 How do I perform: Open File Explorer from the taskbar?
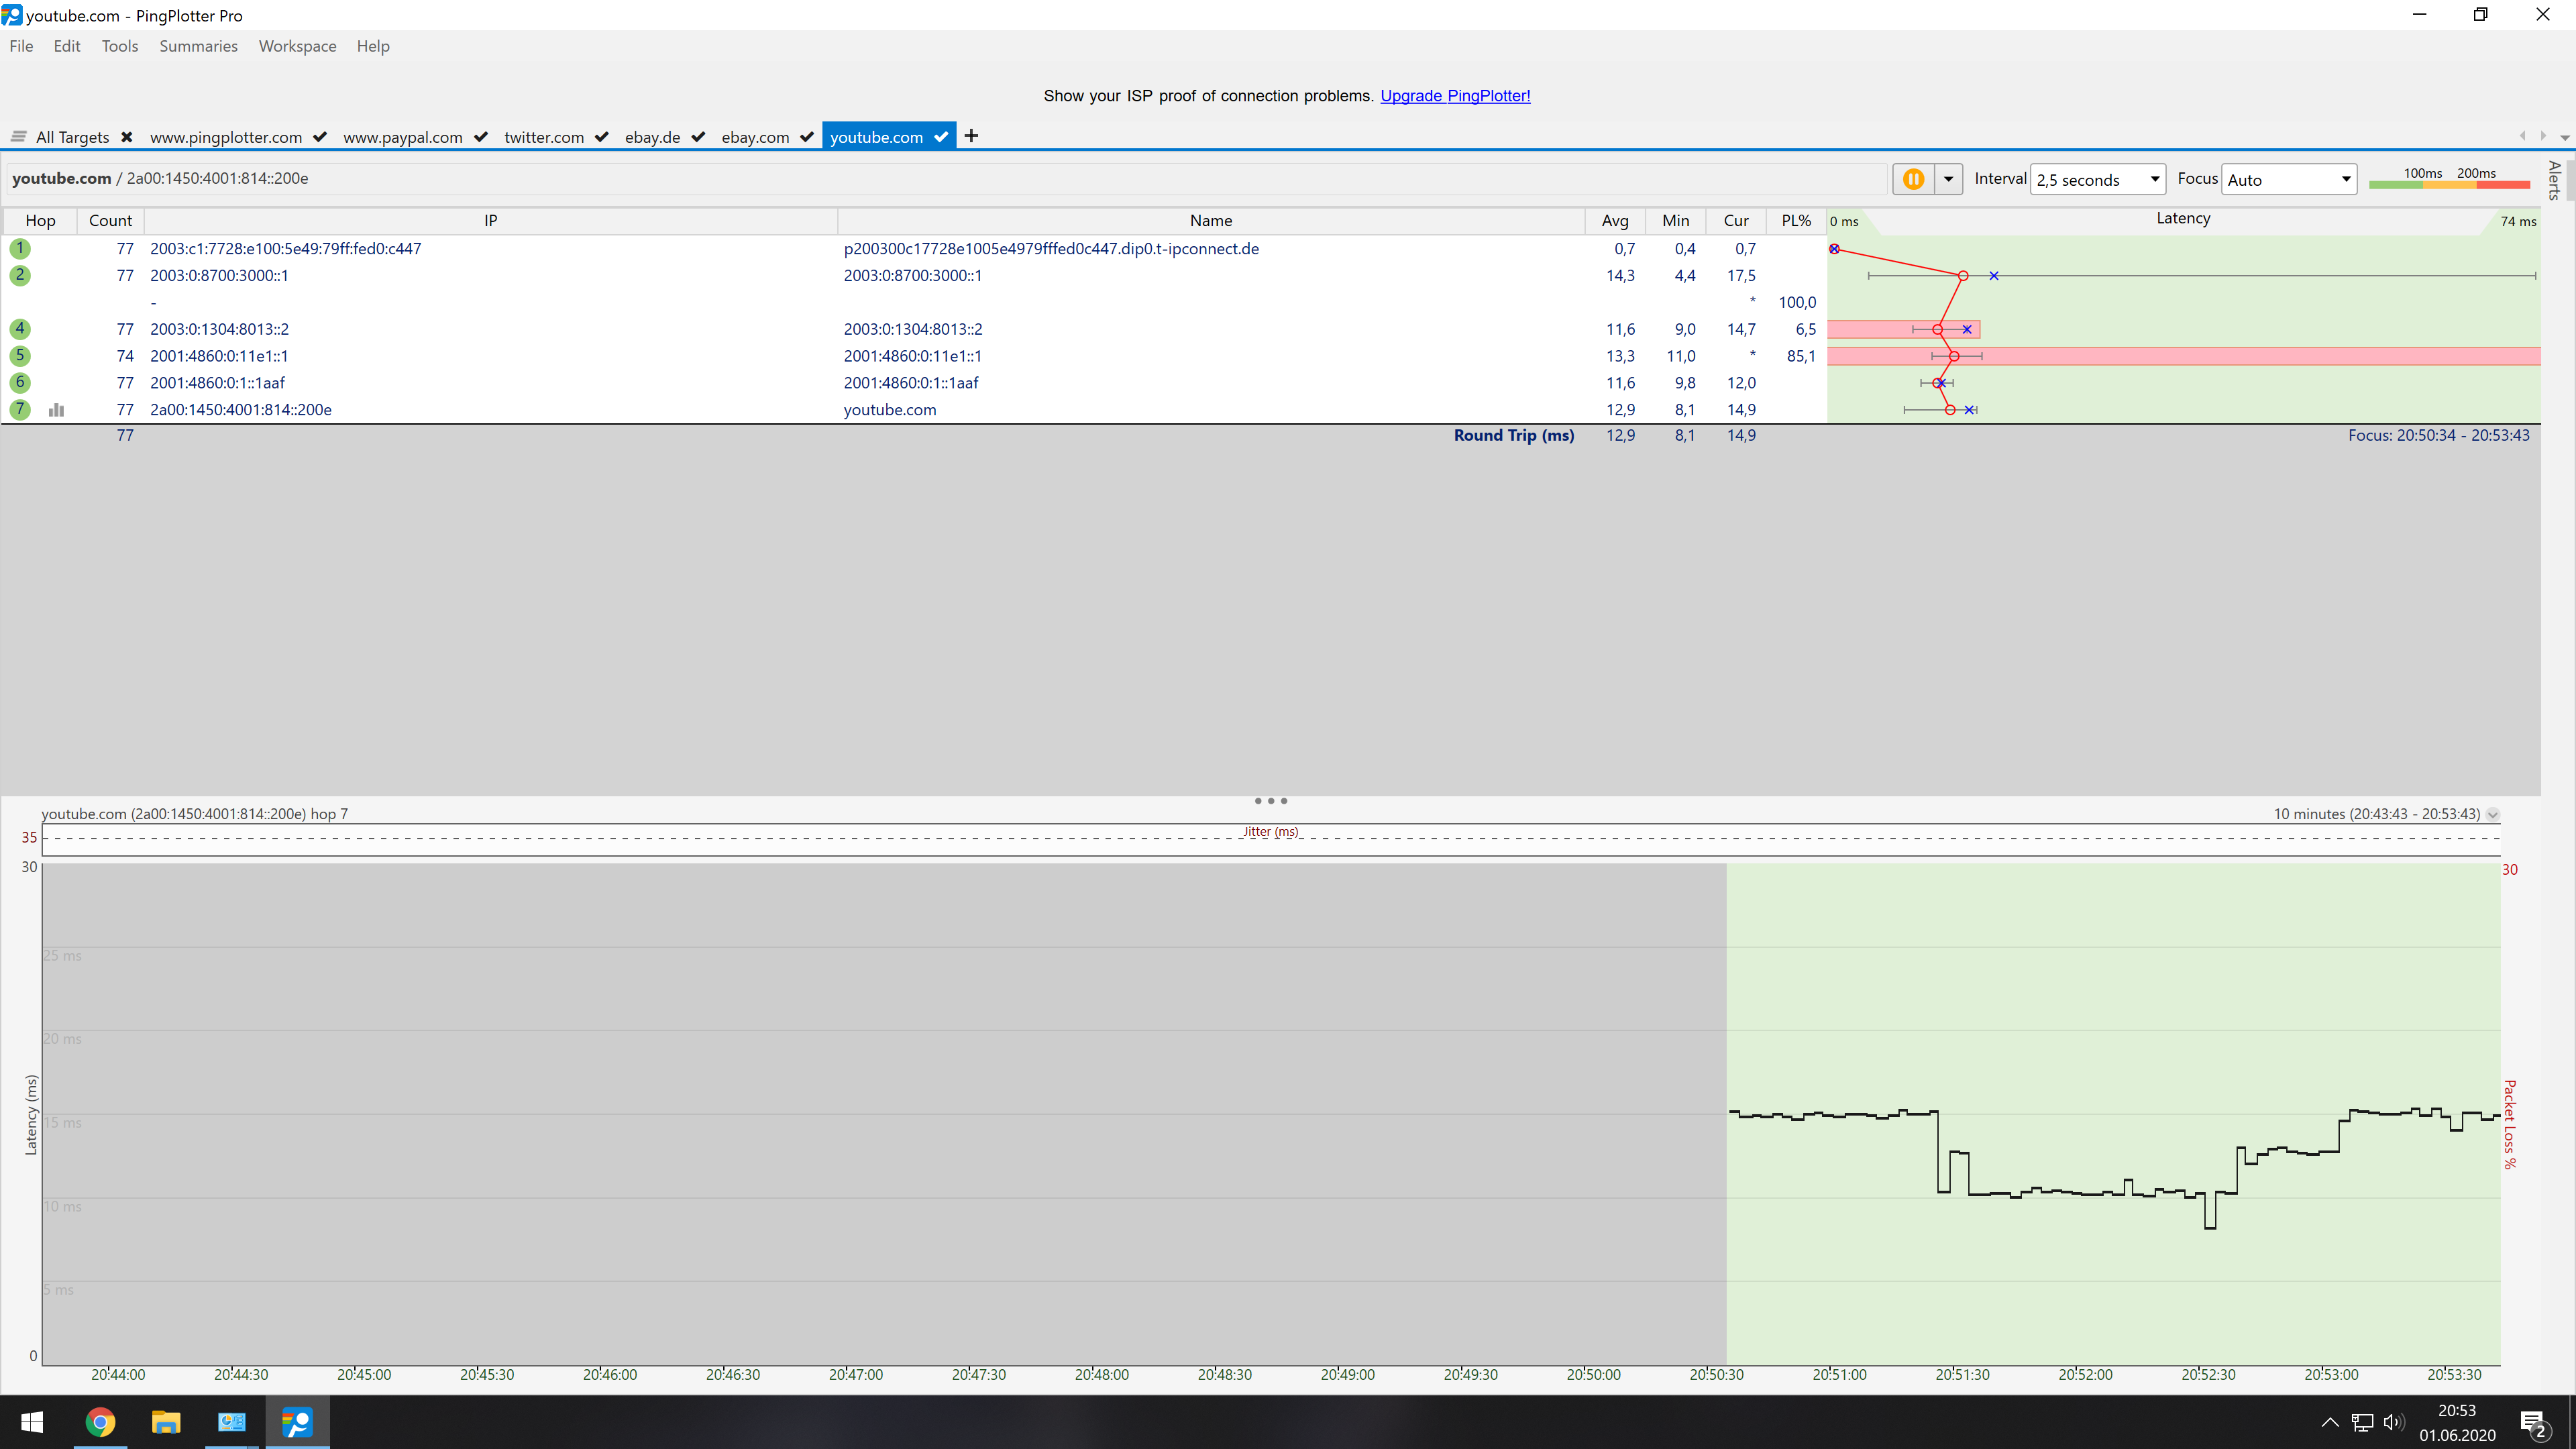pyautogui.click(x=166, y=1422)
